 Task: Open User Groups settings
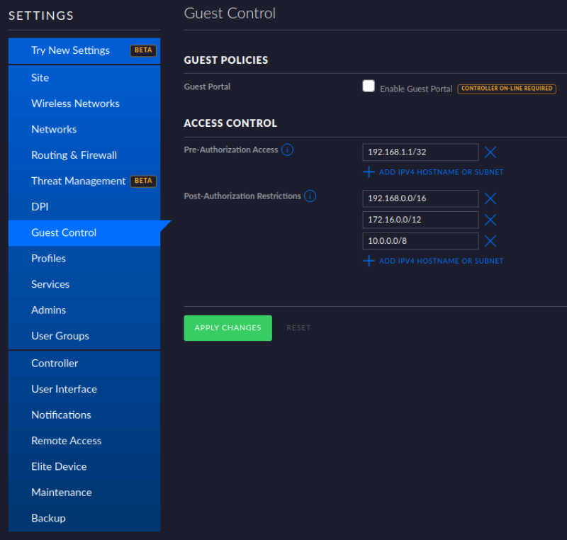[84, 336]
